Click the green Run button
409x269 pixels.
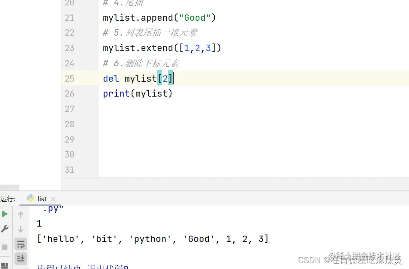(5, 214)
